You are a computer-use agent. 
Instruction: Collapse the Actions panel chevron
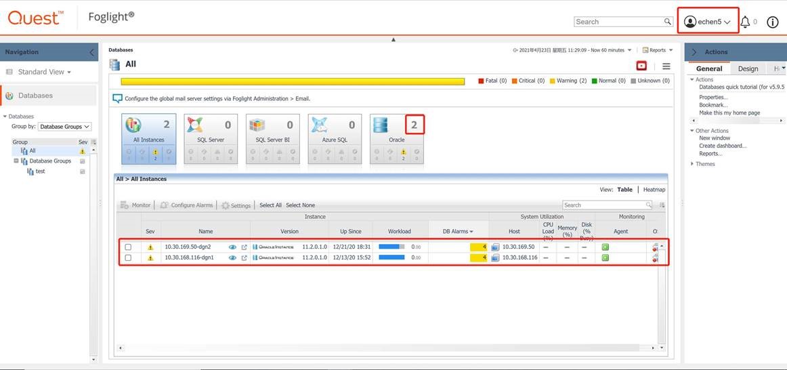[694, 52]
